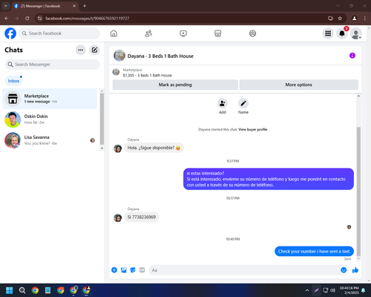
Task: Open the Facebook menu grid icon
Action: [x=328, y=33]
